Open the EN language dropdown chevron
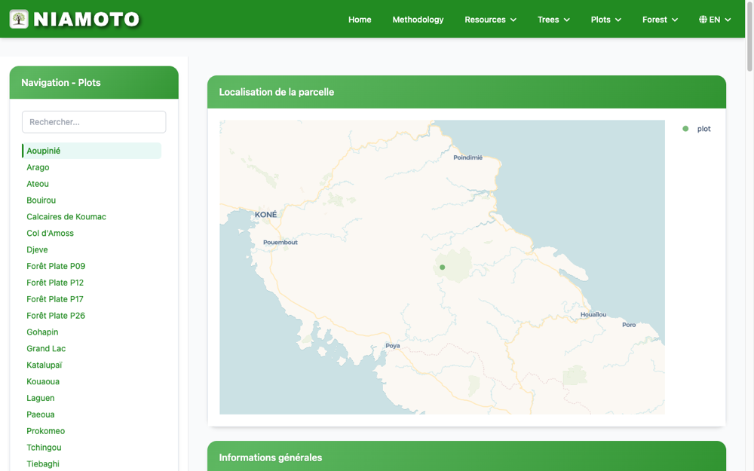This screenshot has width=754, height=471. coord(728,20)
